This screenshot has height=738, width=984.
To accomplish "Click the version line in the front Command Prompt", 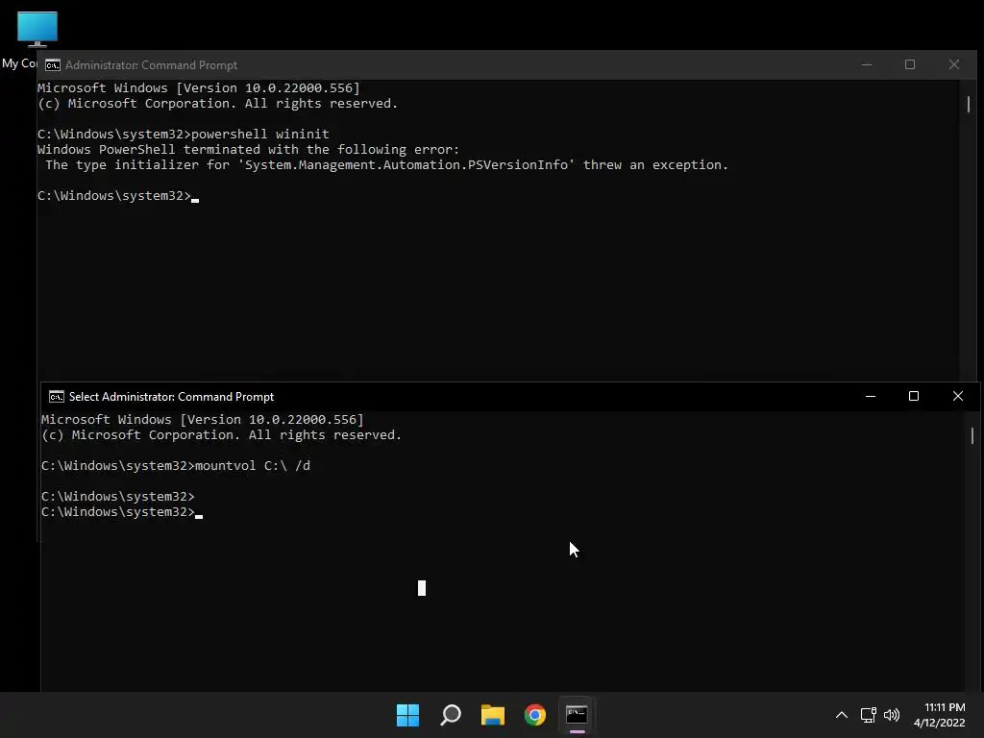I will [x=202, y=419].
